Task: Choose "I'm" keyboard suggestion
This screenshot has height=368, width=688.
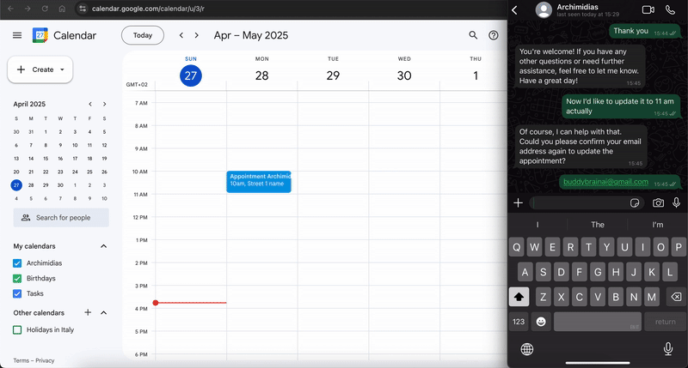Action: click(x=657, y=225)
